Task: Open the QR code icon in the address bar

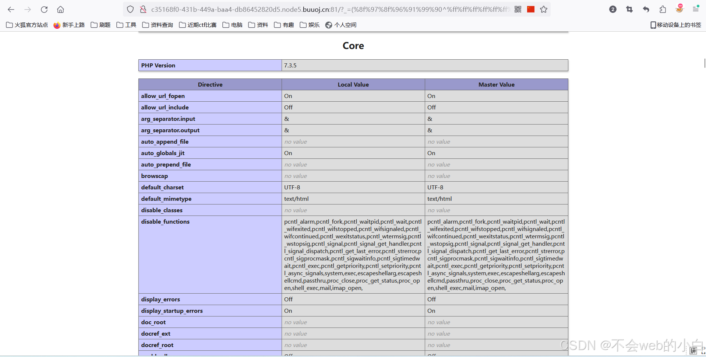Action: (518, 10)
